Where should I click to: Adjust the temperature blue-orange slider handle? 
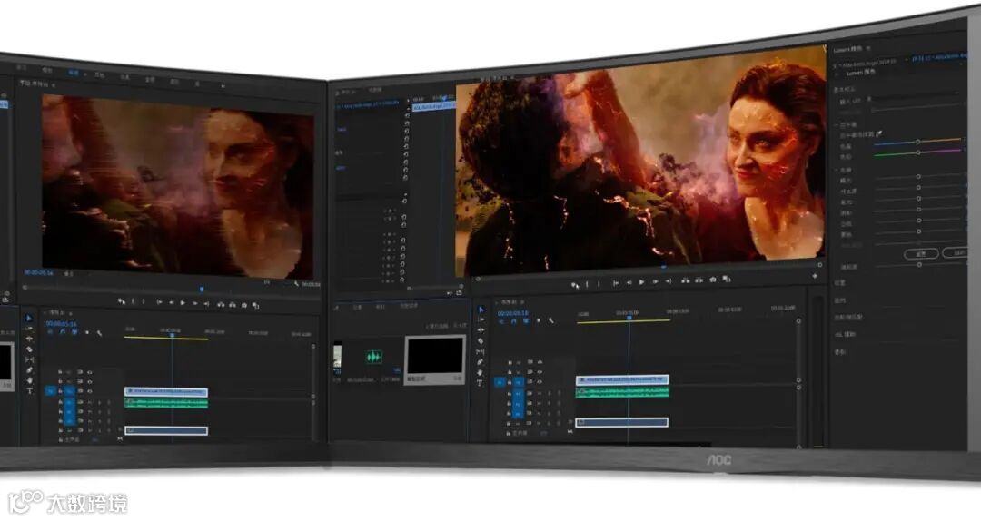tap(917, 142)
